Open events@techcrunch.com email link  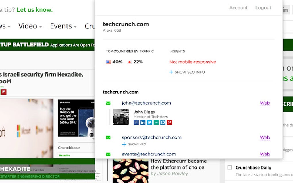(x=149, y=154)
